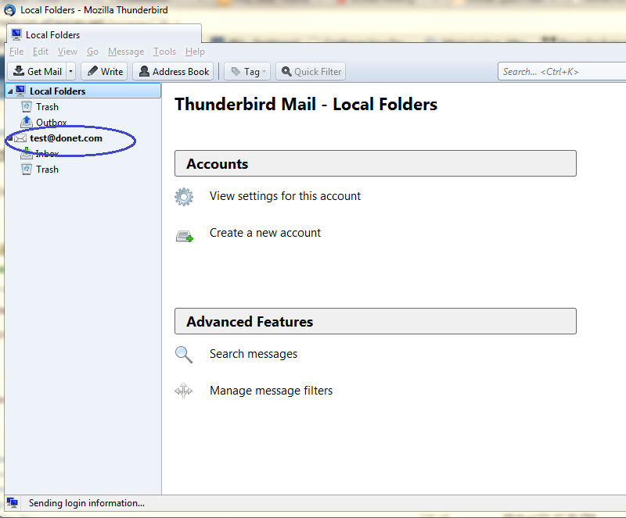Collapse the test@donet.com account node

click(x=10, y=138)
